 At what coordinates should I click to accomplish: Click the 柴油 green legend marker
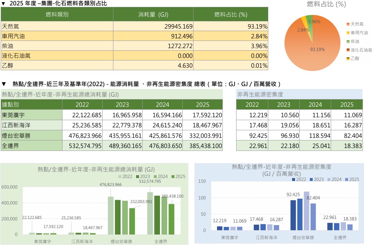(348, 42)
